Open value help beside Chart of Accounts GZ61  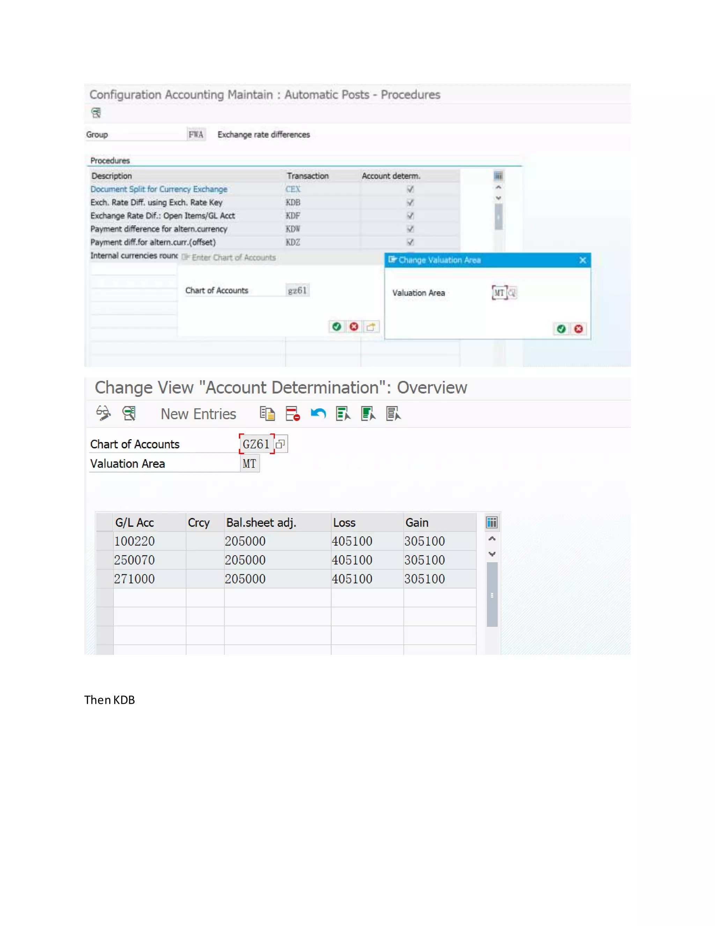click(x=280, y=444)
